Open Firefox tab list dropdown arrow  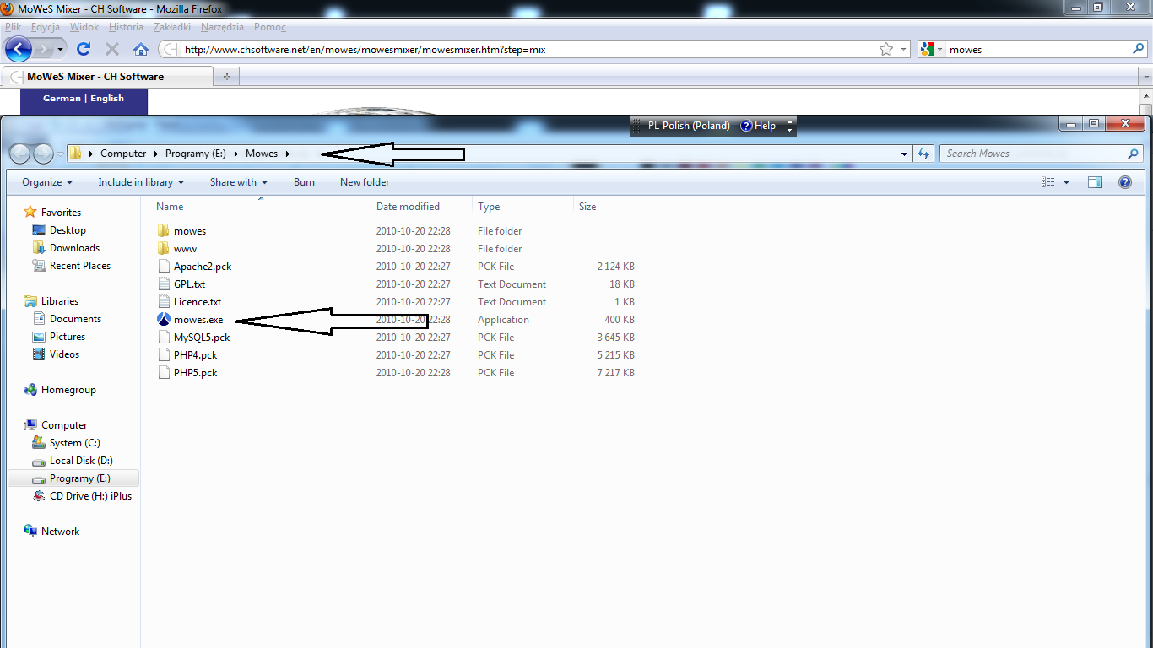click(x=1145, y=77)
